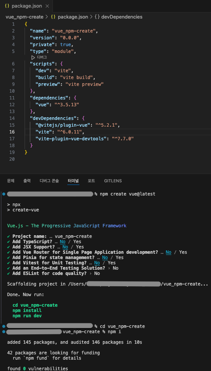Click the "name" key on line 2
Viewport: 211px width, 371px height.
[x=38, y=31]
